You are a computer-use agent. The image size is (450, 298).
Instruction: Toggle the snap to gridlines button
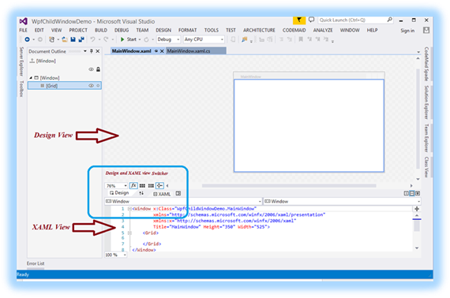point(151,186)
